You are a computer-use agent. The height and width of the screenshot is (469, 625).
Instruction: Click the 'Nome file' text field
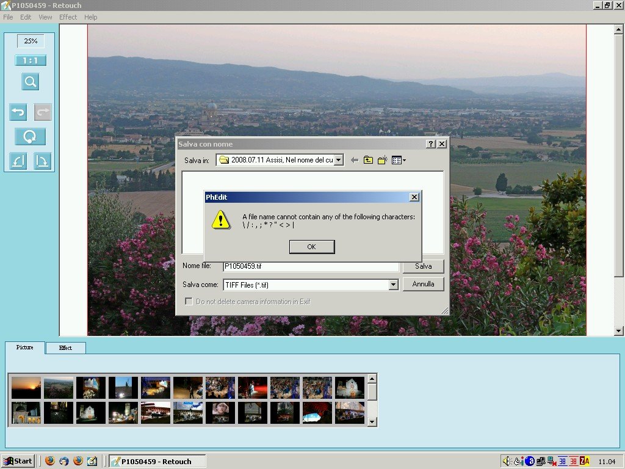click(x=311, y=266)
